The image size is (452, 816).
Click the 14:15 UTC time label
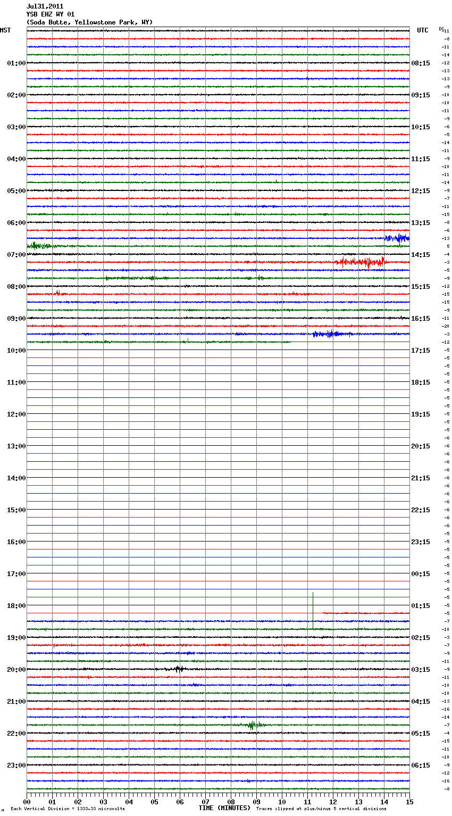tap(421, 255)
